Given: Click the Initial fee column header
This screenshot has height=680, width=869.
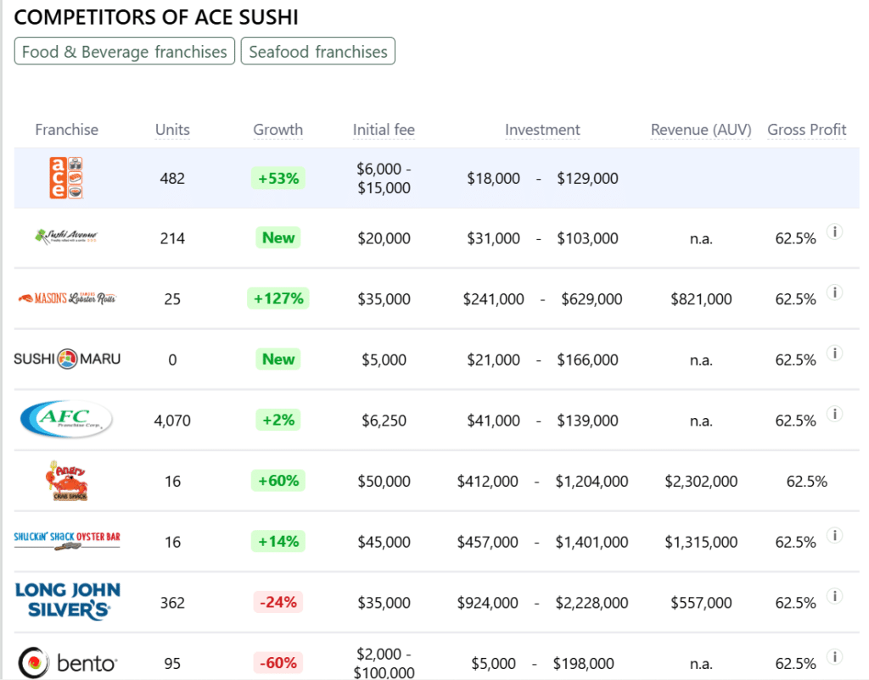Looking at the screenshot, I should coord(384,130).
